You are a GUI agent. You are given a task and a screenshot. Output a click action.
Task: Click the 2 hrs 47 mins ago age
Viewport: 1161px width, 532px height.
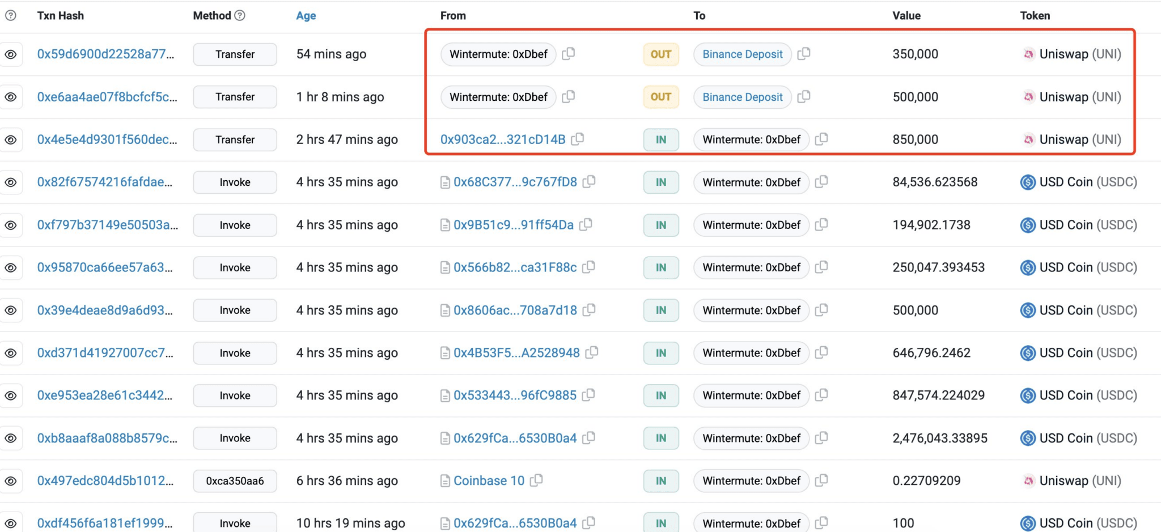[x=347, y=139]
